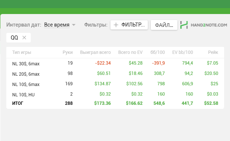Sort by Руки column header
Image resolution: width=230 pixels, height=141 pixels.
pyautogui.click(x=68, y=52)
